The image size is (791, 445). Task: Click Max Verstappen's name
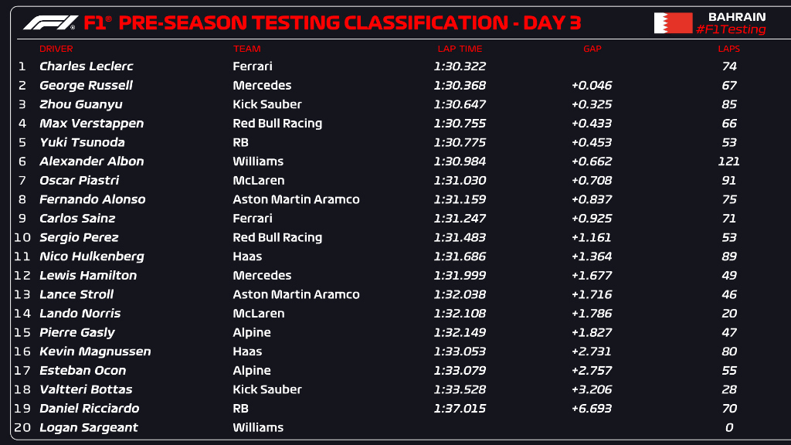pyautogui.click(x=91, y=123)
